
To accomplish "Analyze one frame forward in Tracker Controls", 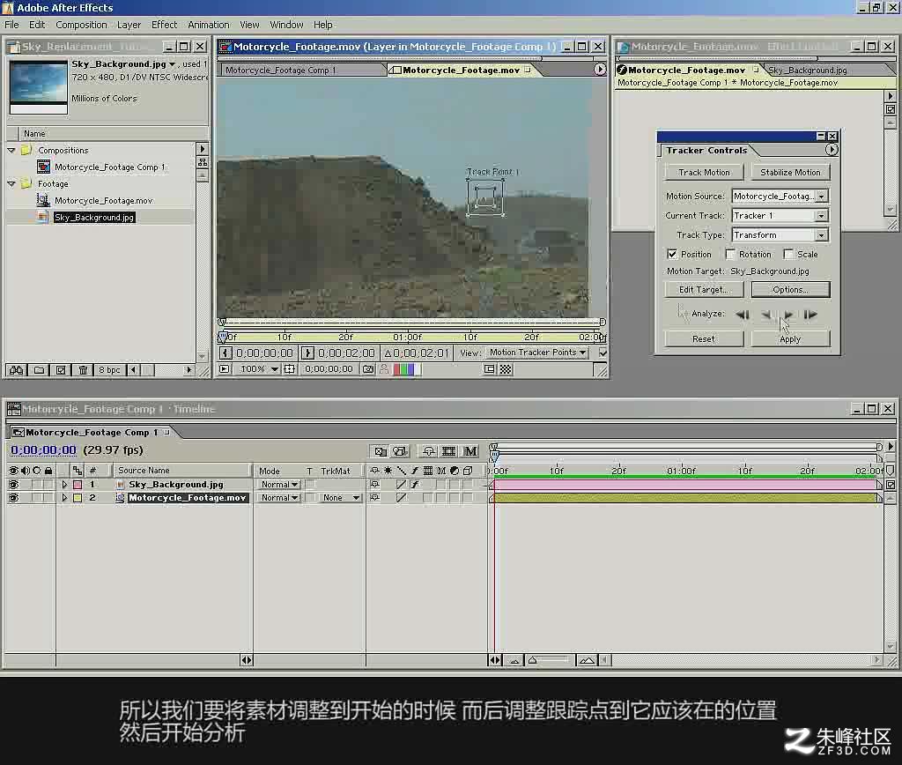I will pos(810,315).
